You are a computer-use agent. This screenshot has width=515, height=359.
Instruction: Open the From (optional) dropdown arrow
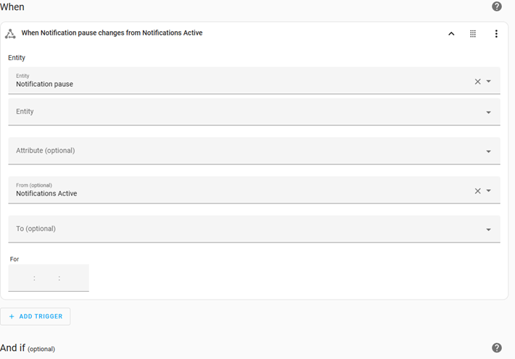tap(489, 190)
